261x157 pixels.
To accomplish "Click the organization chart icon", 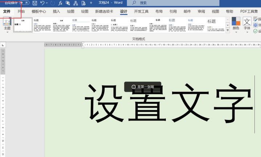I will click(x=76, y=3).
